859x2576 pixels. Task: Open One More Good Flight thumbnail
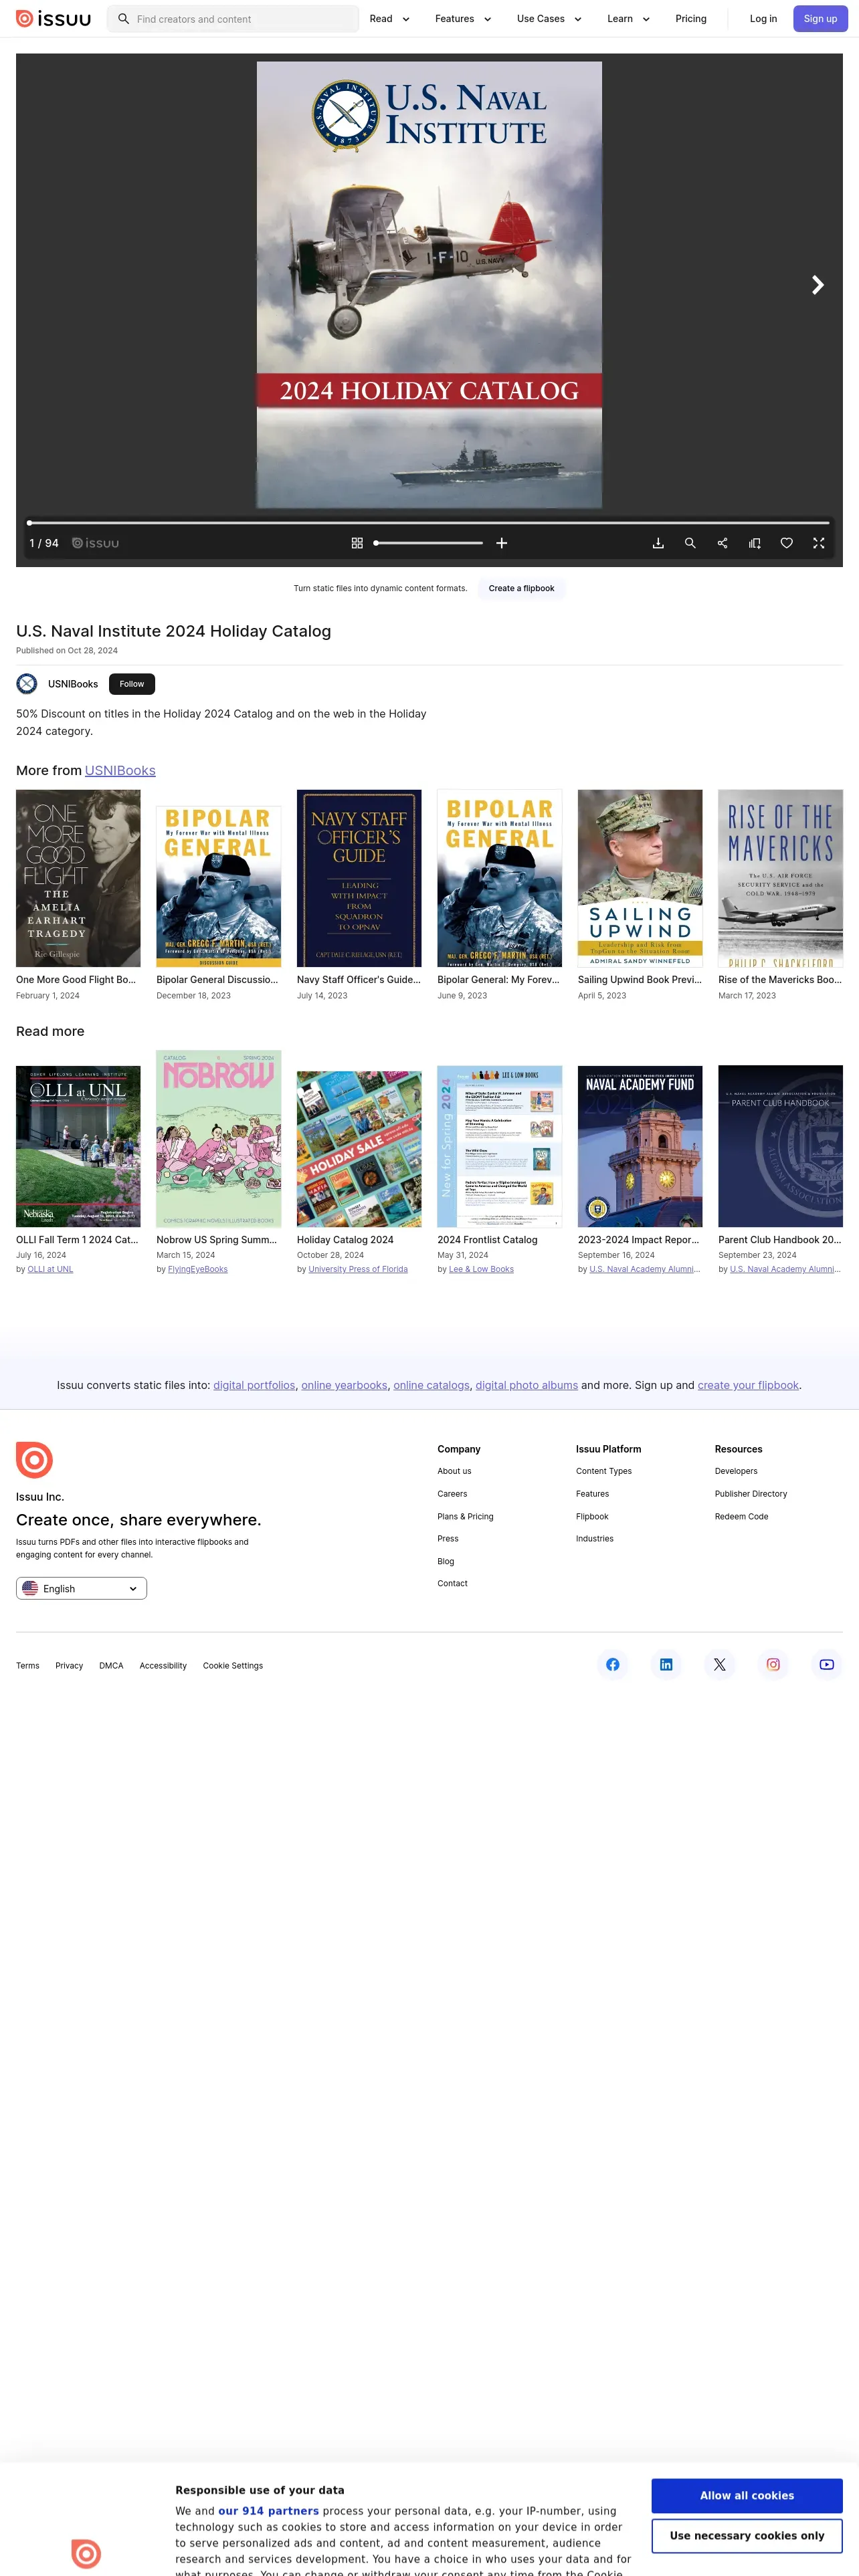point(78,878)
